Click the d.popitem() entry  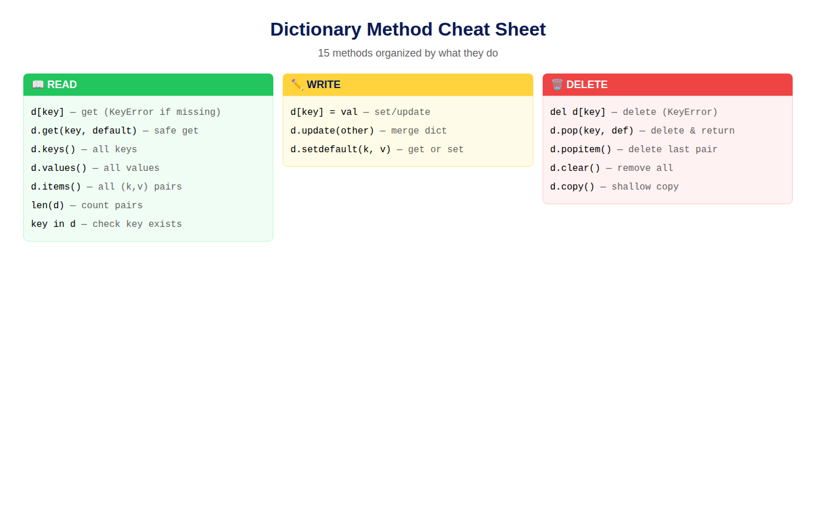pyautogui.click(x=634, y=149)
